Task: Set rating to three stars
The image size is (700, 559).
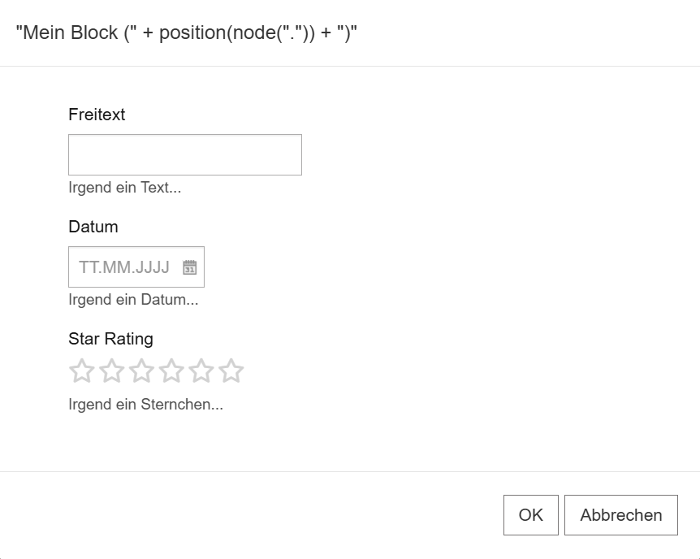Action: (x=141, y=371)
